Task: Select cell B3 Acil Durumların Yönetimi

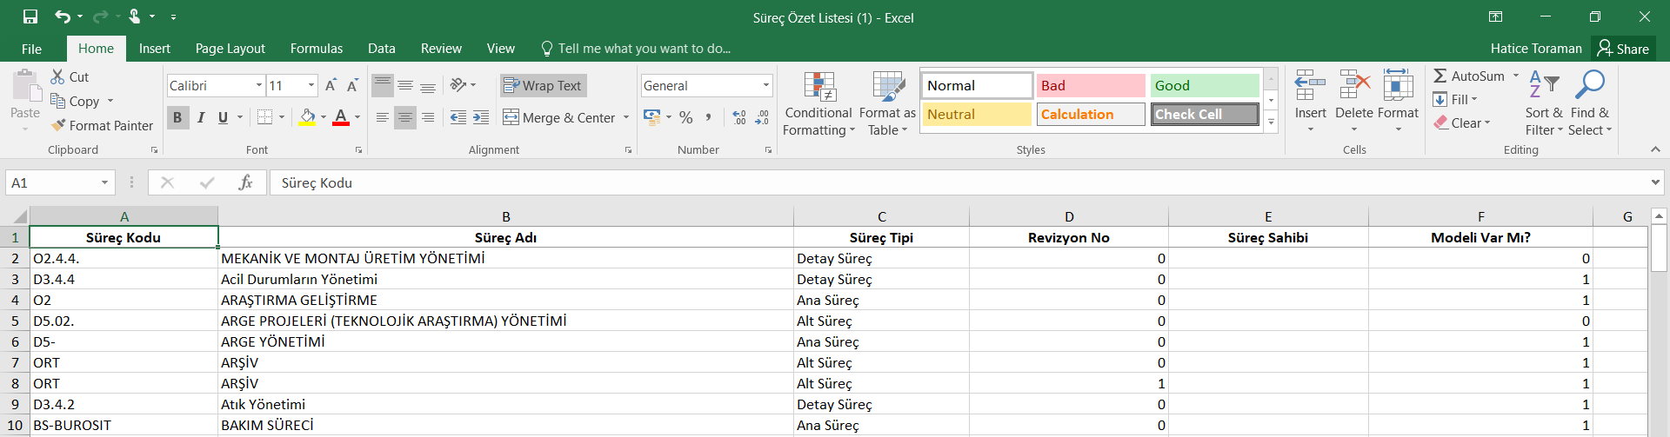Action: 504,279
